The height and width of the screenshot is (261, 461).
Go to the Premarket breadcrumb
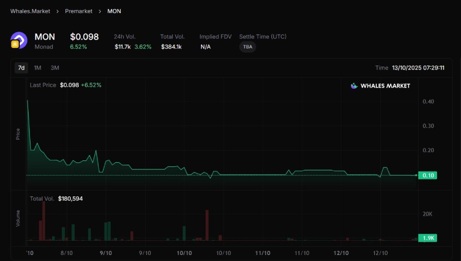coord(78,11)
